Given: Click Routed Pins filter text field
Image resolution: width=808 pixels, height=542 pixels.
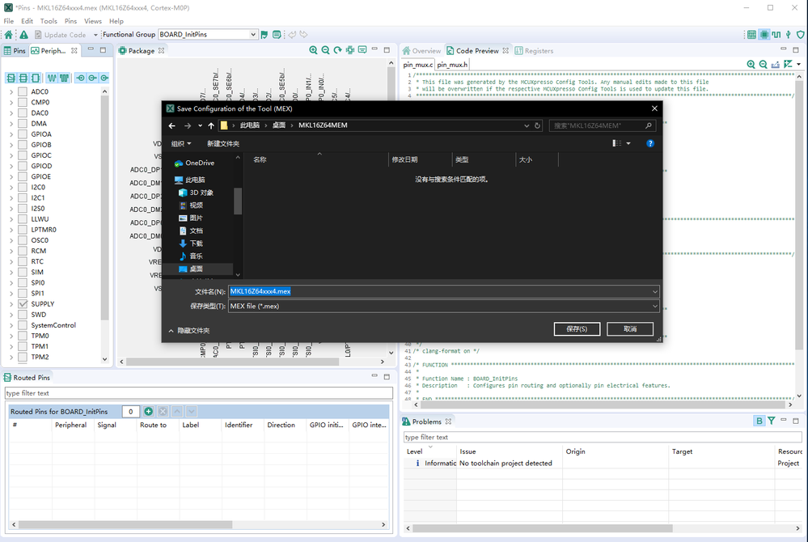Looking at the screenshot, I should click(x=199, y=393).
